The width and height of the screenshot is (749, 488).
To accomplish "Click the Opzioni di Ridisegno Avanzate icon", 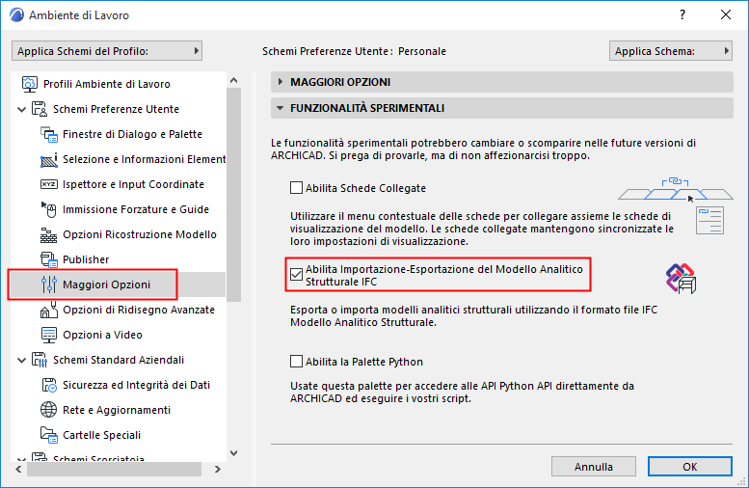I will [x=49, y=310].
